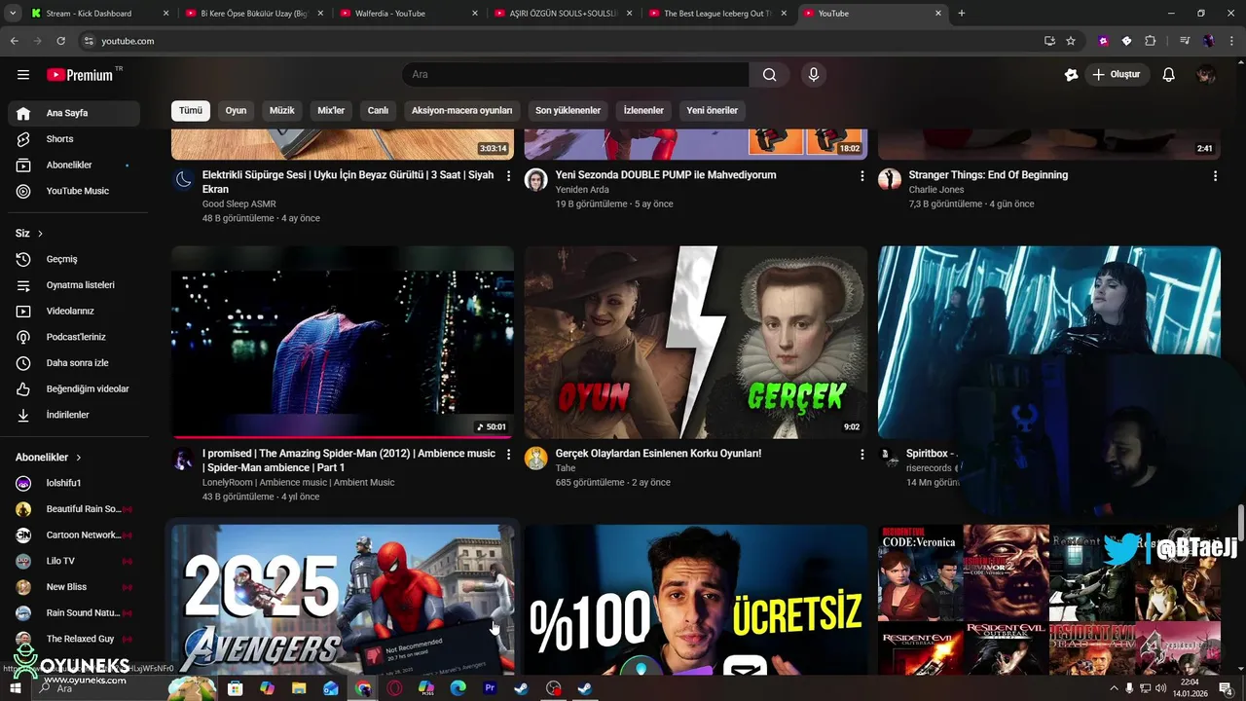1246x701 pixels.
Task: Open lolshifu1 subscription channel
Action: click(74, 483)
